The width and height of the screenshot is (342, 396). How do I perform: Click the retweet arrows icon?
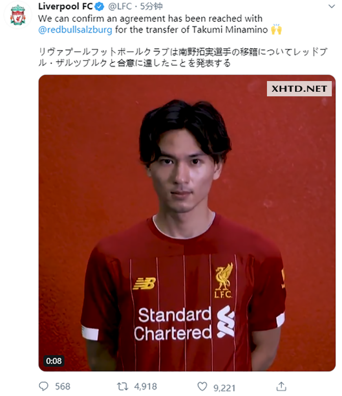pyautogui.click(x=123, y=386)
